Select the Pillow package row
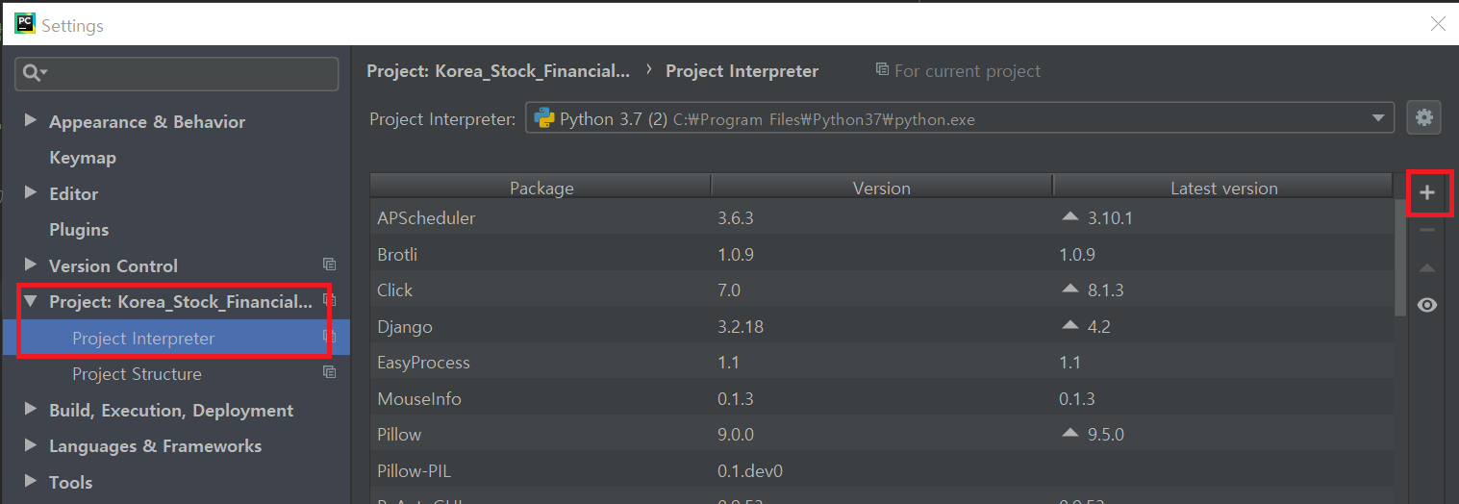This screenshot has width=1459, height=504. tap(882, 435)
